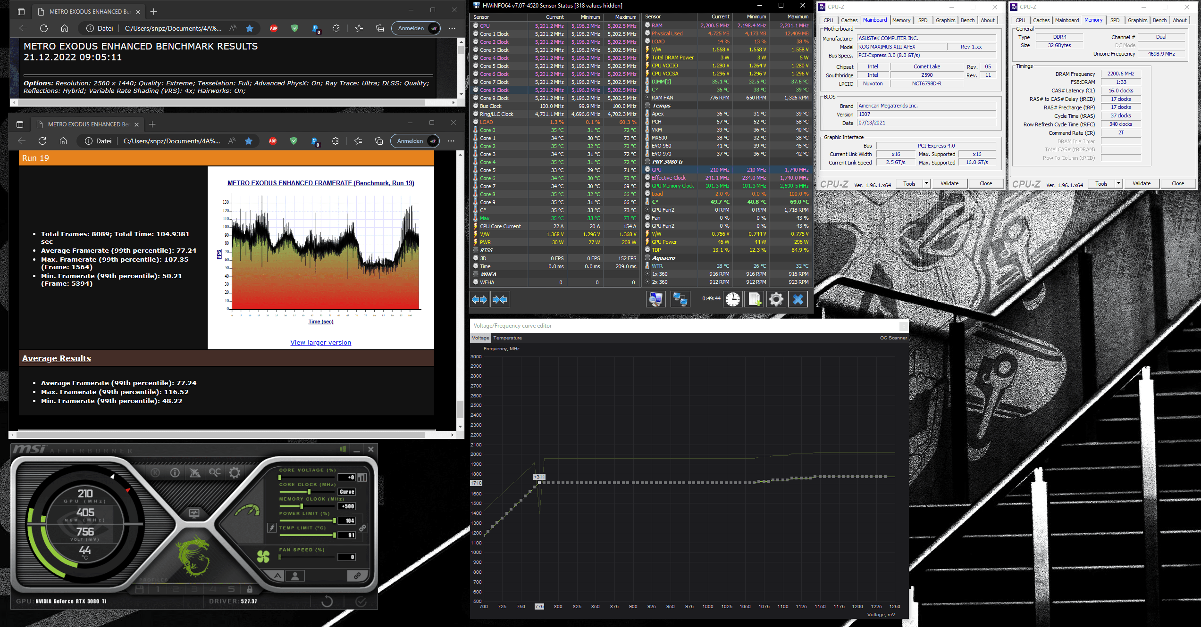Open Afterburner OC Scanner icon

pyautogui.click(x=215, y=472)
